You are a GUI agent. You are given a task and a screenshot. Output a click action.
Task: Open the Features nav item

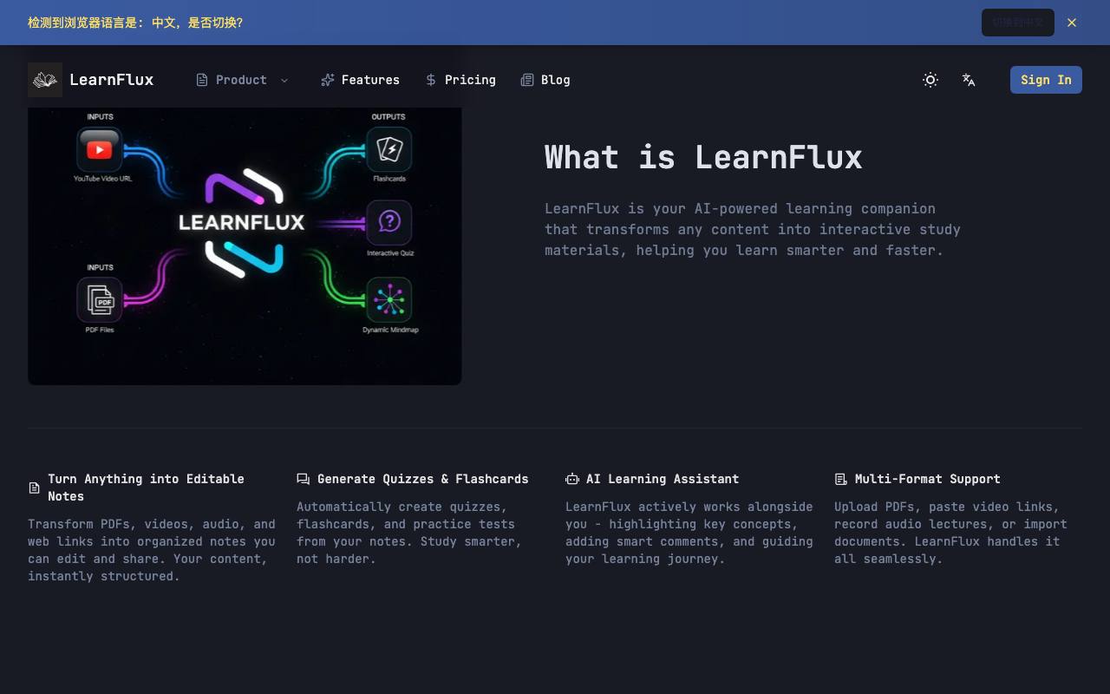pos(360,80)
